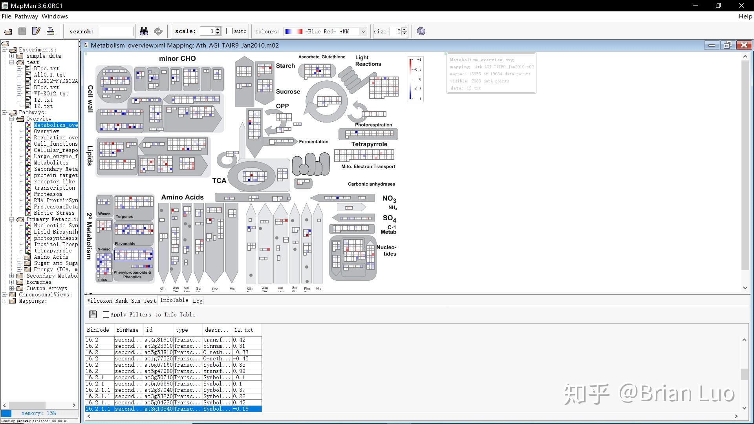Click inside the search text field
The height and width of the screenshot is (424, 754).
coord(117,31)
